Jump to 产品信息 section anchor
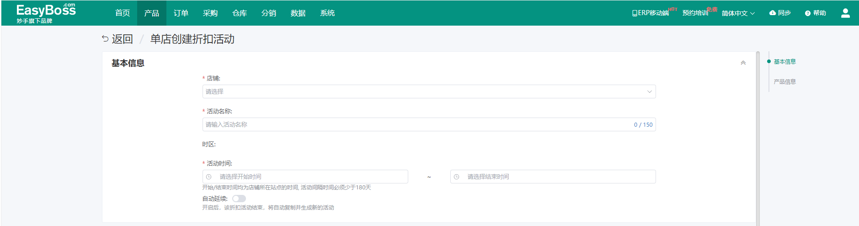Image resolution: width=859 pixels, height=226 pixels. tap(784, 82)
